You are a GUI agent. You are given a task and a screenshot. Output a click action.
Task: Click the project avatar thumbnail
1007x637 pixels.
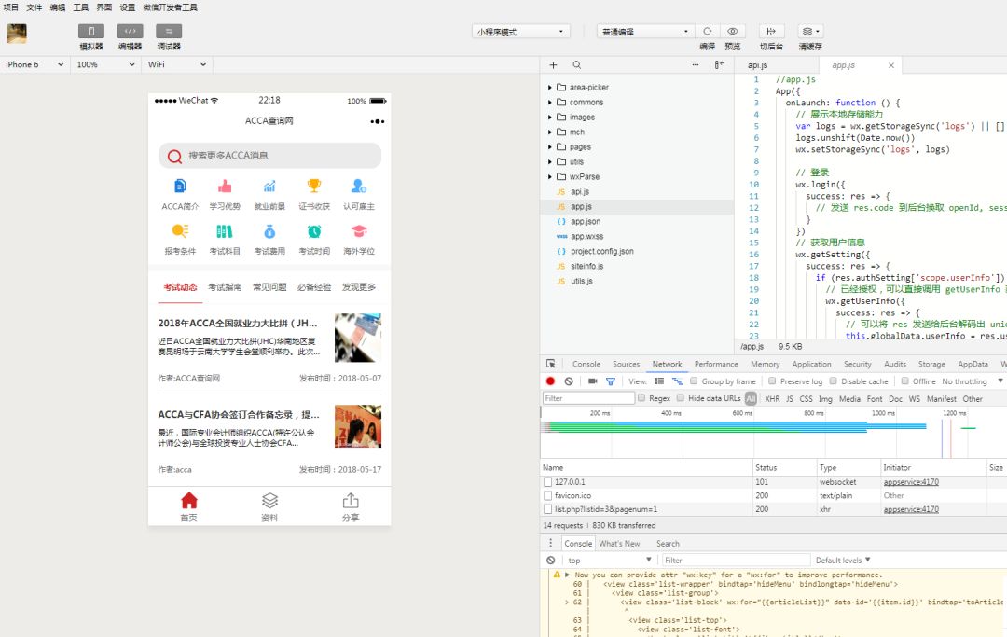[x=17, y=34]
